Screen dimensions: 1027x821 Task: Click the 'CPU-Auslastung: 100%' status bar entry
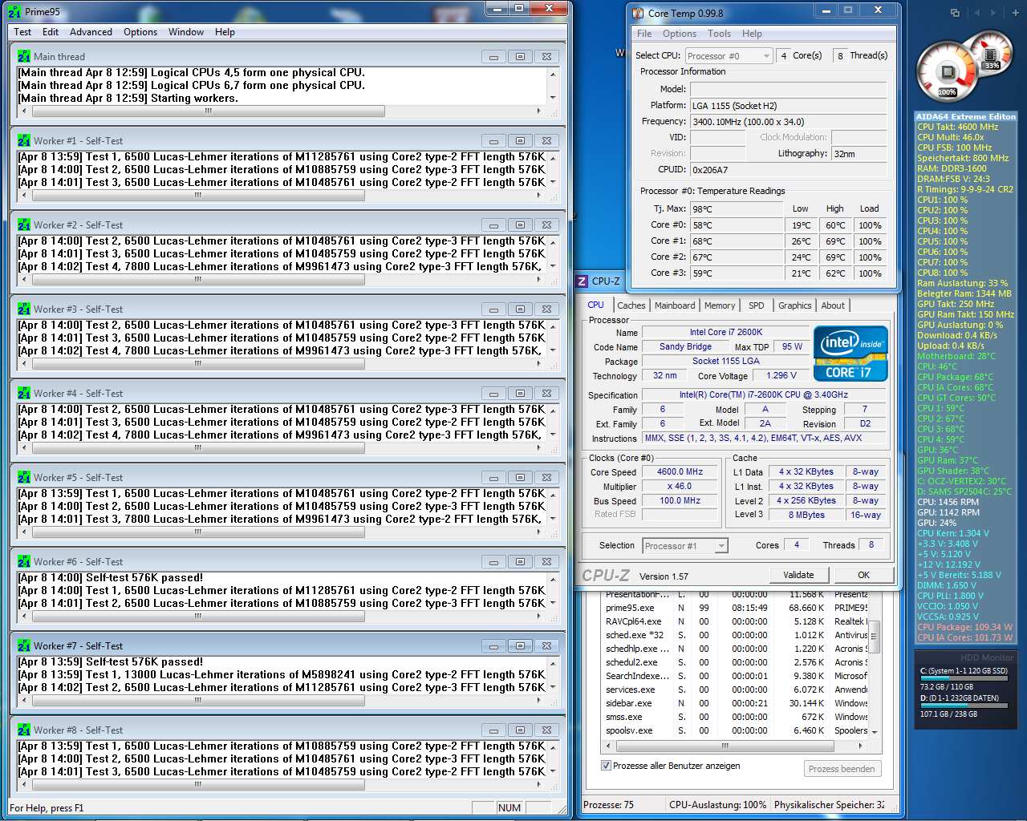(x=717, y=804)
